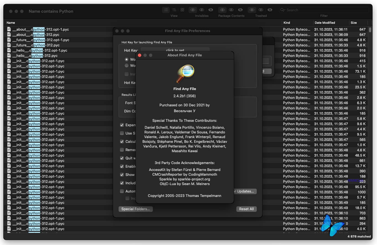Select file __about__.cpython-312.pyc in results

coord(36,35)
